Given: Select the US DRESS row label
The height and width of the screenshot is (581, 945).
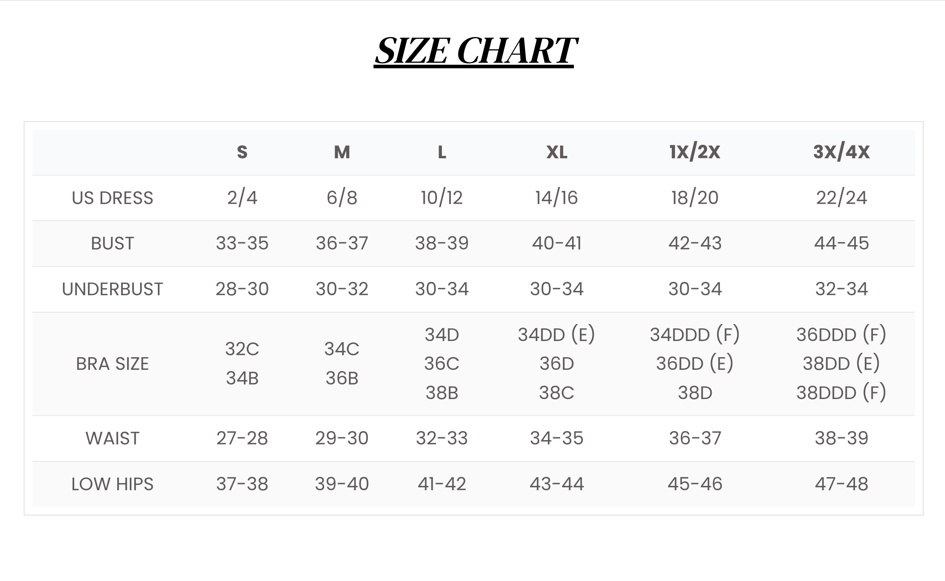Looking at the screenshot, I should tap(112, 198).
